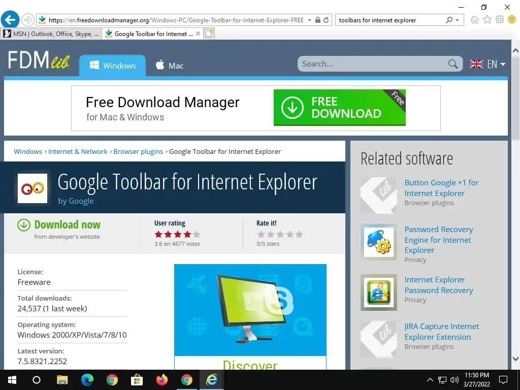Screen dimensions: 520x390
Task: Launch Microsoft Edge from the taskbar
Action: (x=87, y=380)
